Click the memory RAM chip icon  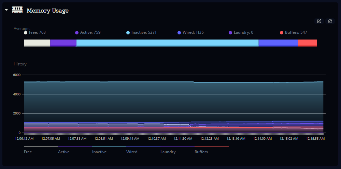pyautogui.click(x=17, y=10)
